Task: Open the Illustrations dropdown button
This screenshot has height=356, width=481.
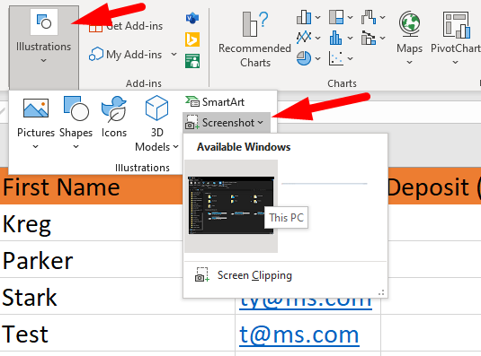Action: 43,47
